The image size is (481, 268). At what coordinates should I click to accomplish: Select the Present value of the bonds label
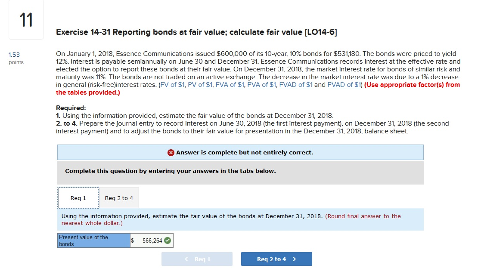pos(93,240)
